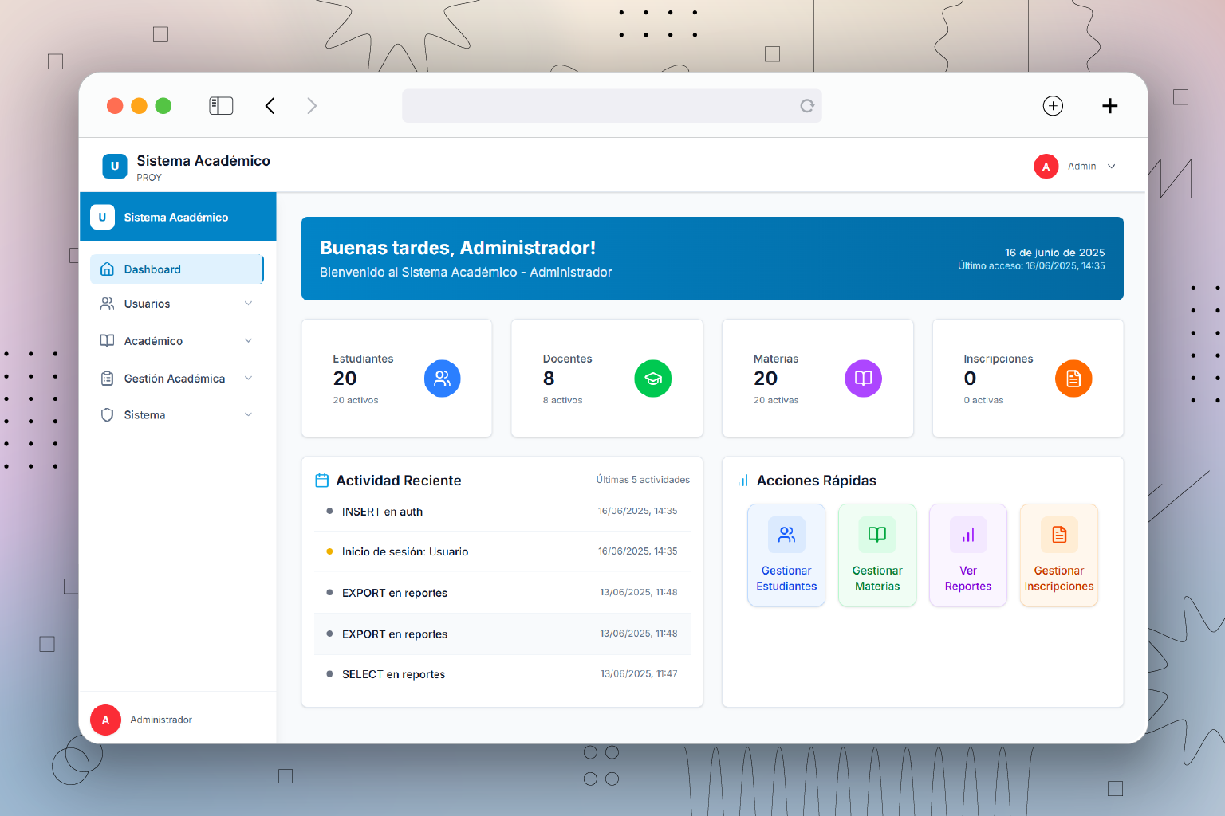Expand the Usuarios sidebar menu

click(177, 304)
